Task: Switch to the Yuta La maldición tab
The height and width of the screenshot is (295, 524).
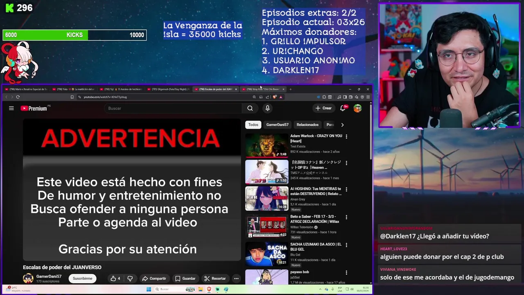Action: 74,89
